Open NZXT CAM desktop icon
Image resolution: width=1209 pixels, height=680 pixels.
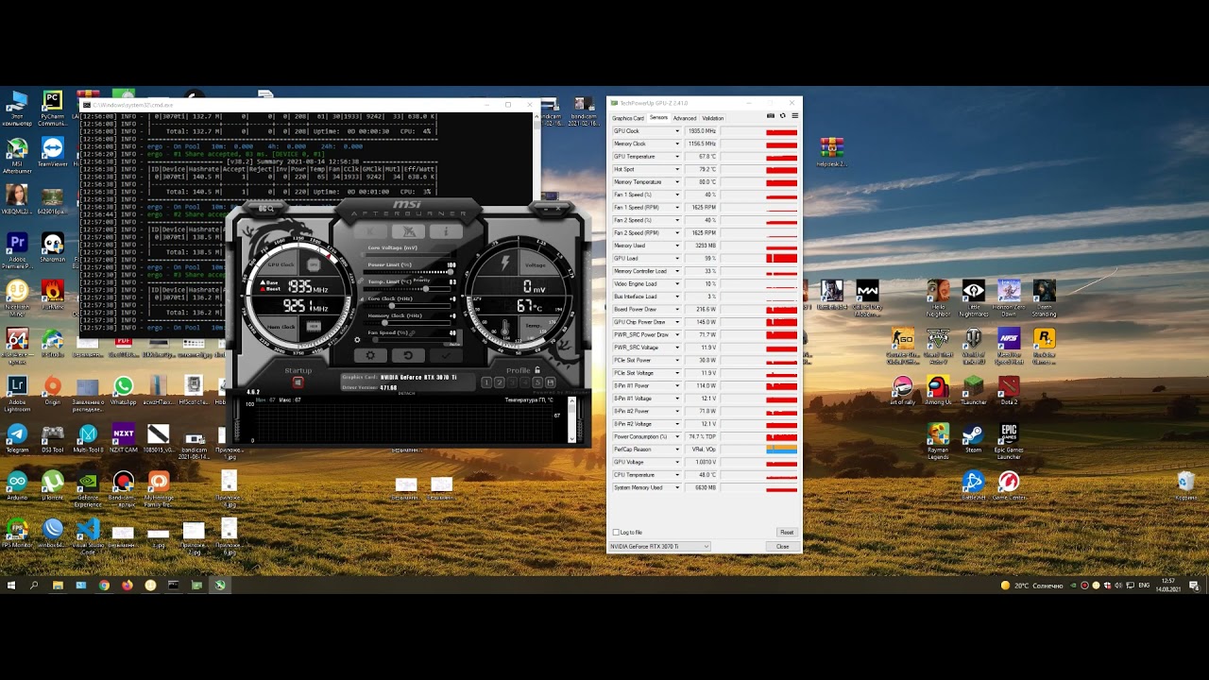click(123, 438)
